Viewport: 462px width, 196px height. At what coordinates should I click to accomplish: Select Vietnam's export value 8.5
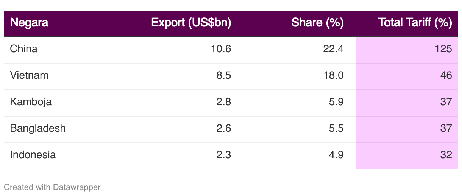tap(224, 75)
